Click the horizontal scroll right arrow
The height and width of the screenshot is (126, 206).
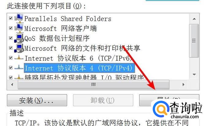pyautogui.click(x=184, y=85)
